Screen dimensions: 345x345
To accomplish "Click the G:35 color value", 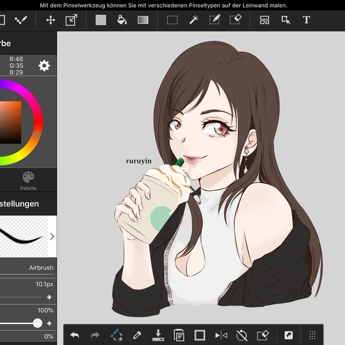I will [16, 65].
